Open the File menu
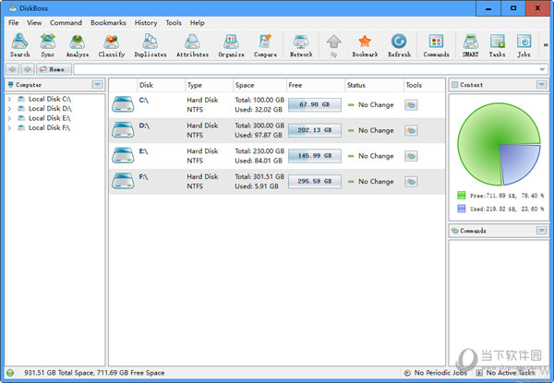554x383 pixels. click(14, 22)
